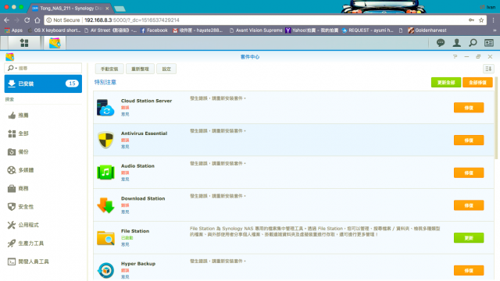
Task: Click the sort order icon at top right
Action: (488, 69)
